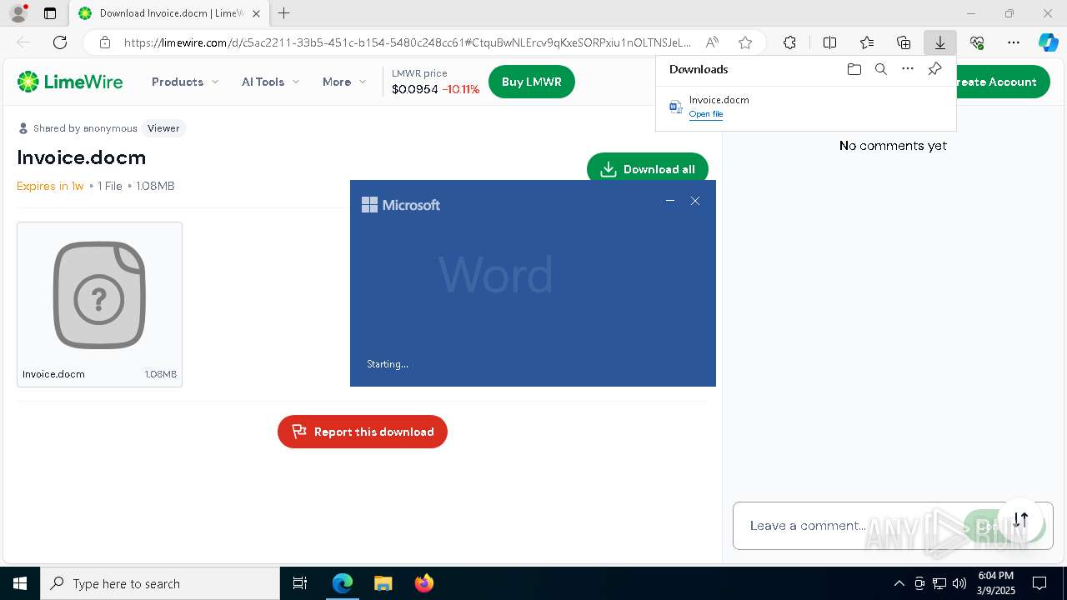This screenshot has height=600, width=1067.
Task: Open the Windows Start menu
Action: pos(20,583)
